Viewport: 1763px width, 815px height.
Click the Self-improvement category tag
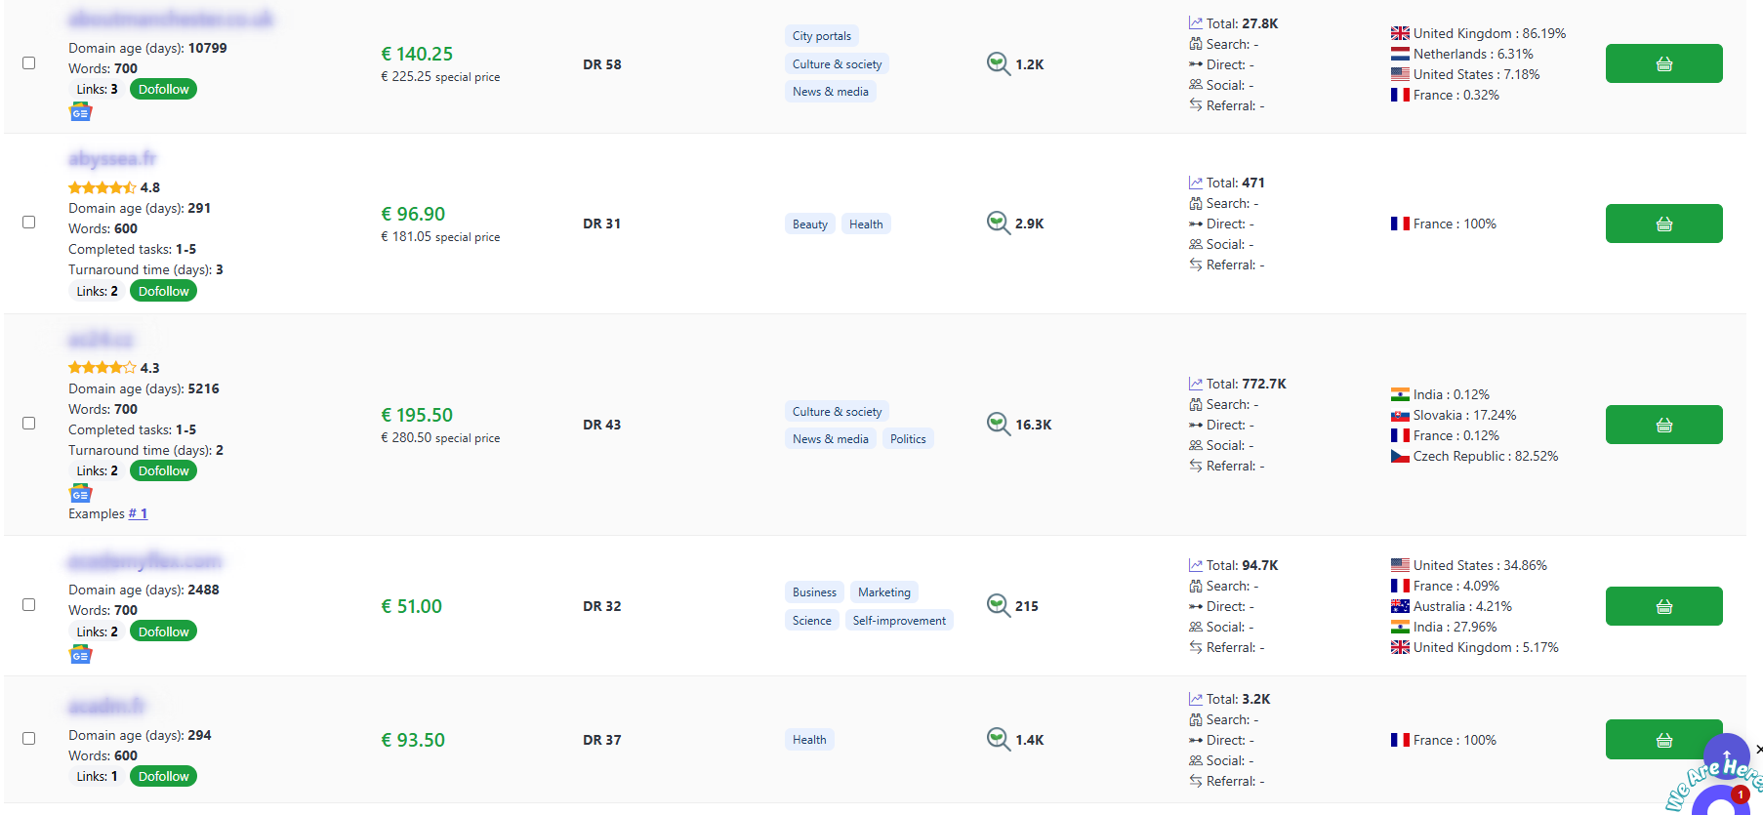898,621
